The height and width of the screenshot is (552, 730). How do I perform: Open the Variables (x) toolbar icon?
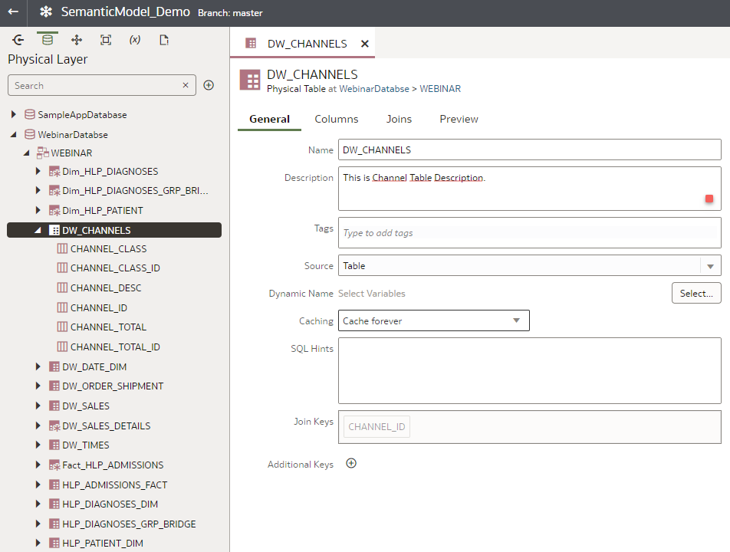[x=135, y=39]
